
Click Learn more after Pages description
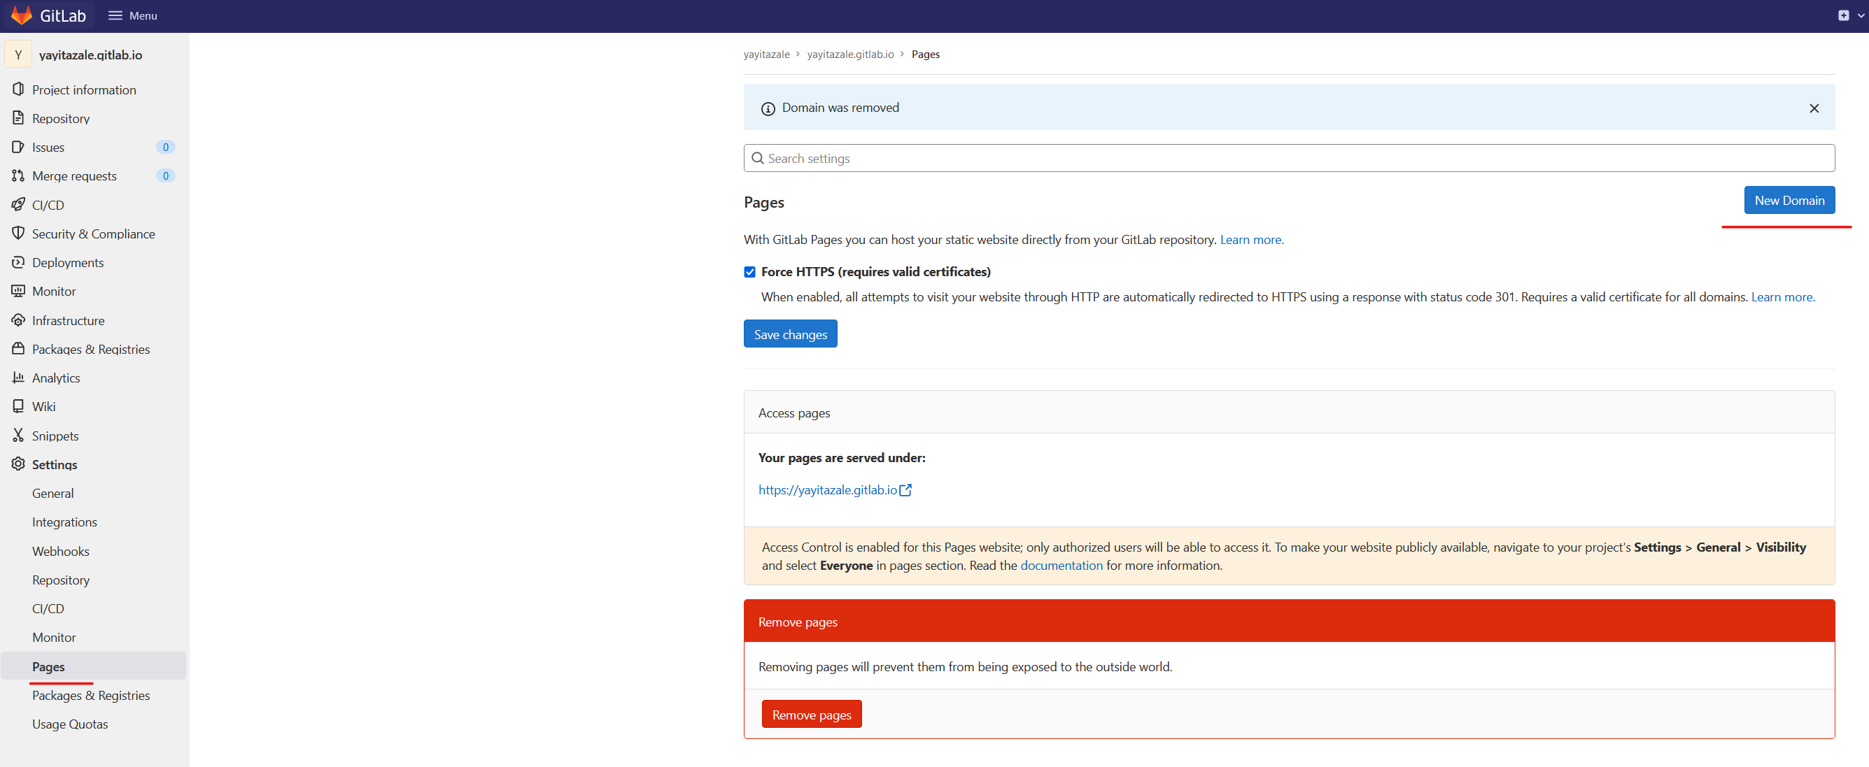pos(1252,239)
